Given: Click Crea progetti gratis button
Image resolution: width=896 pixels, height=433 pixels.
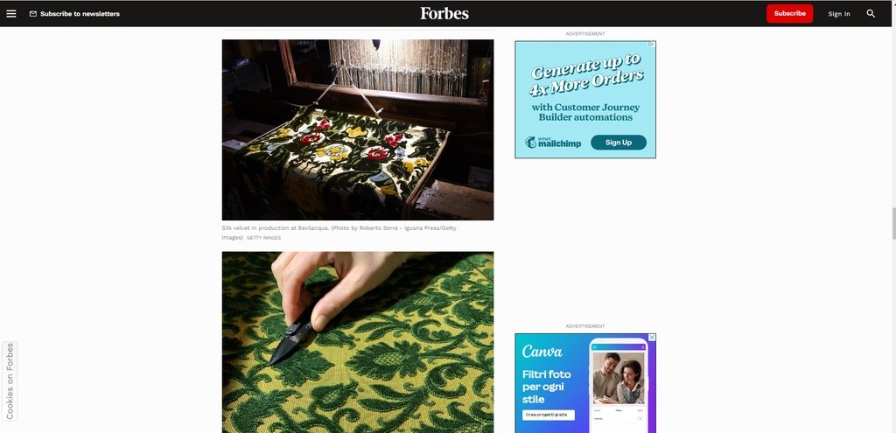Looking at the screenshot, I should [x=548, y=416].
